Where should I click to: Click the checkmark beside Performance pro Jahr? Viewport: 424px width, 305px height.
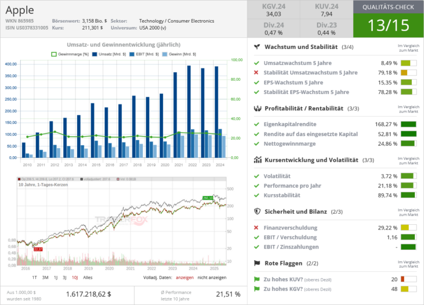(257, 185)
